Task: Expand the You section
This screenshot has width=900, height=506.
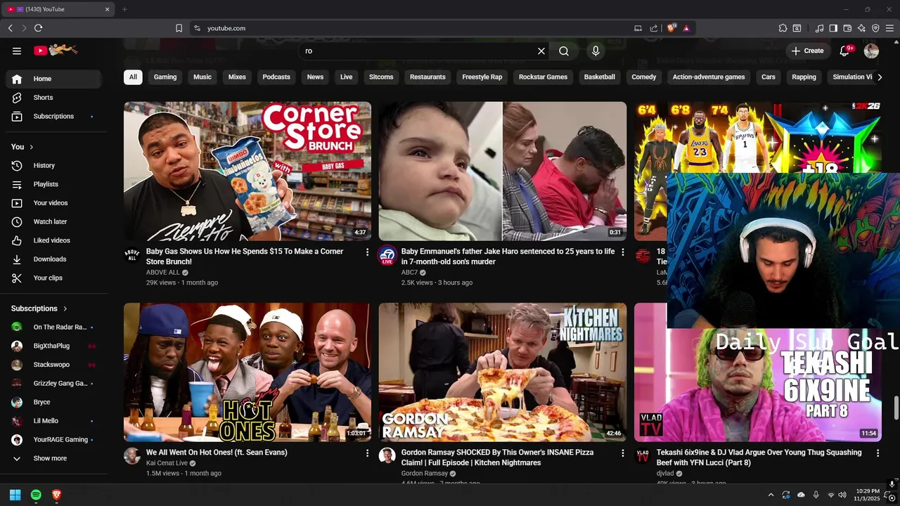Action: coord(24,147)
